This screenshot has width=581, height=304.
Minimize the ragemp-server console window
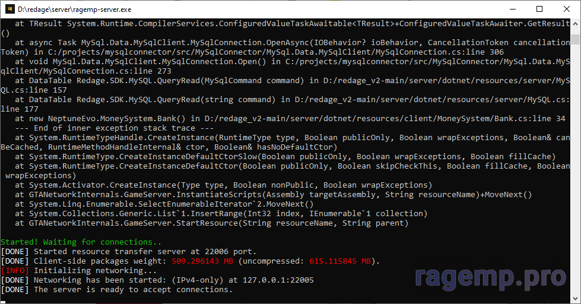(513, 9)
